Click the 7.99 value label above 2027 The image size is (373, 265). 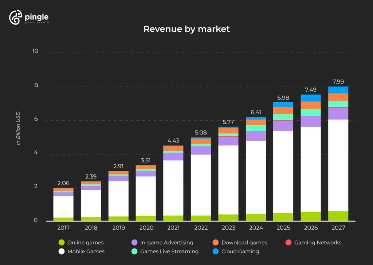[339, 81]
